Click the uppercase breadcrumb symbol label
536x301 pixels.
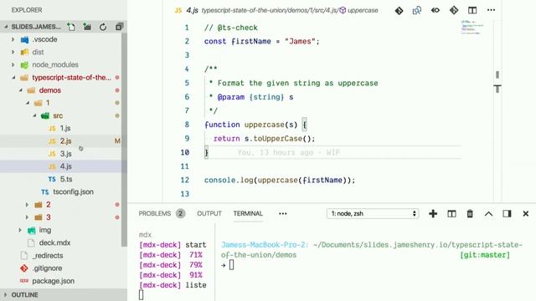pyautogui.click(x=363, y=10)
